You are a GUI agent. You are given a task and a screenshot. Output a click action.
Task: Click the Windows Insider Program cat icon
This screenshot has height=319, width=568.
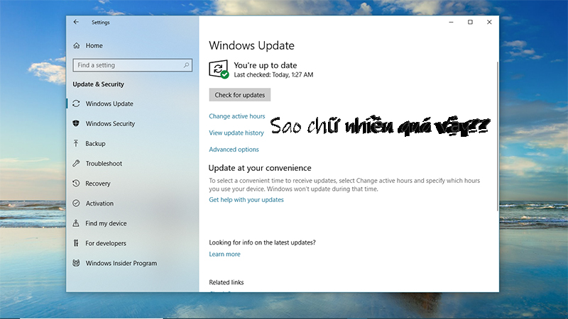(x=76, y=263)
